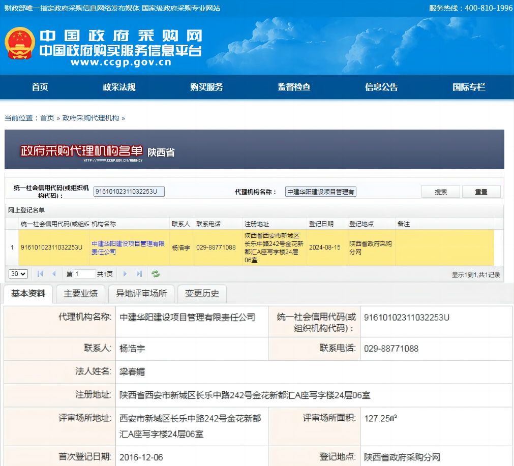Click the detail 代理机构名称 company name value

[x=187, y=317]
